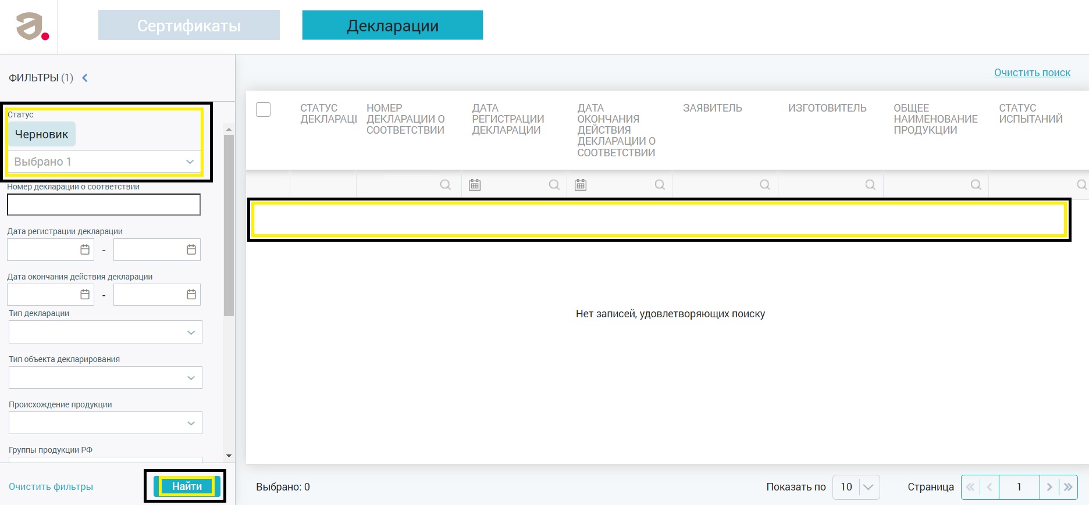
Task: Go to the next results page
Action: (1049, 487)
